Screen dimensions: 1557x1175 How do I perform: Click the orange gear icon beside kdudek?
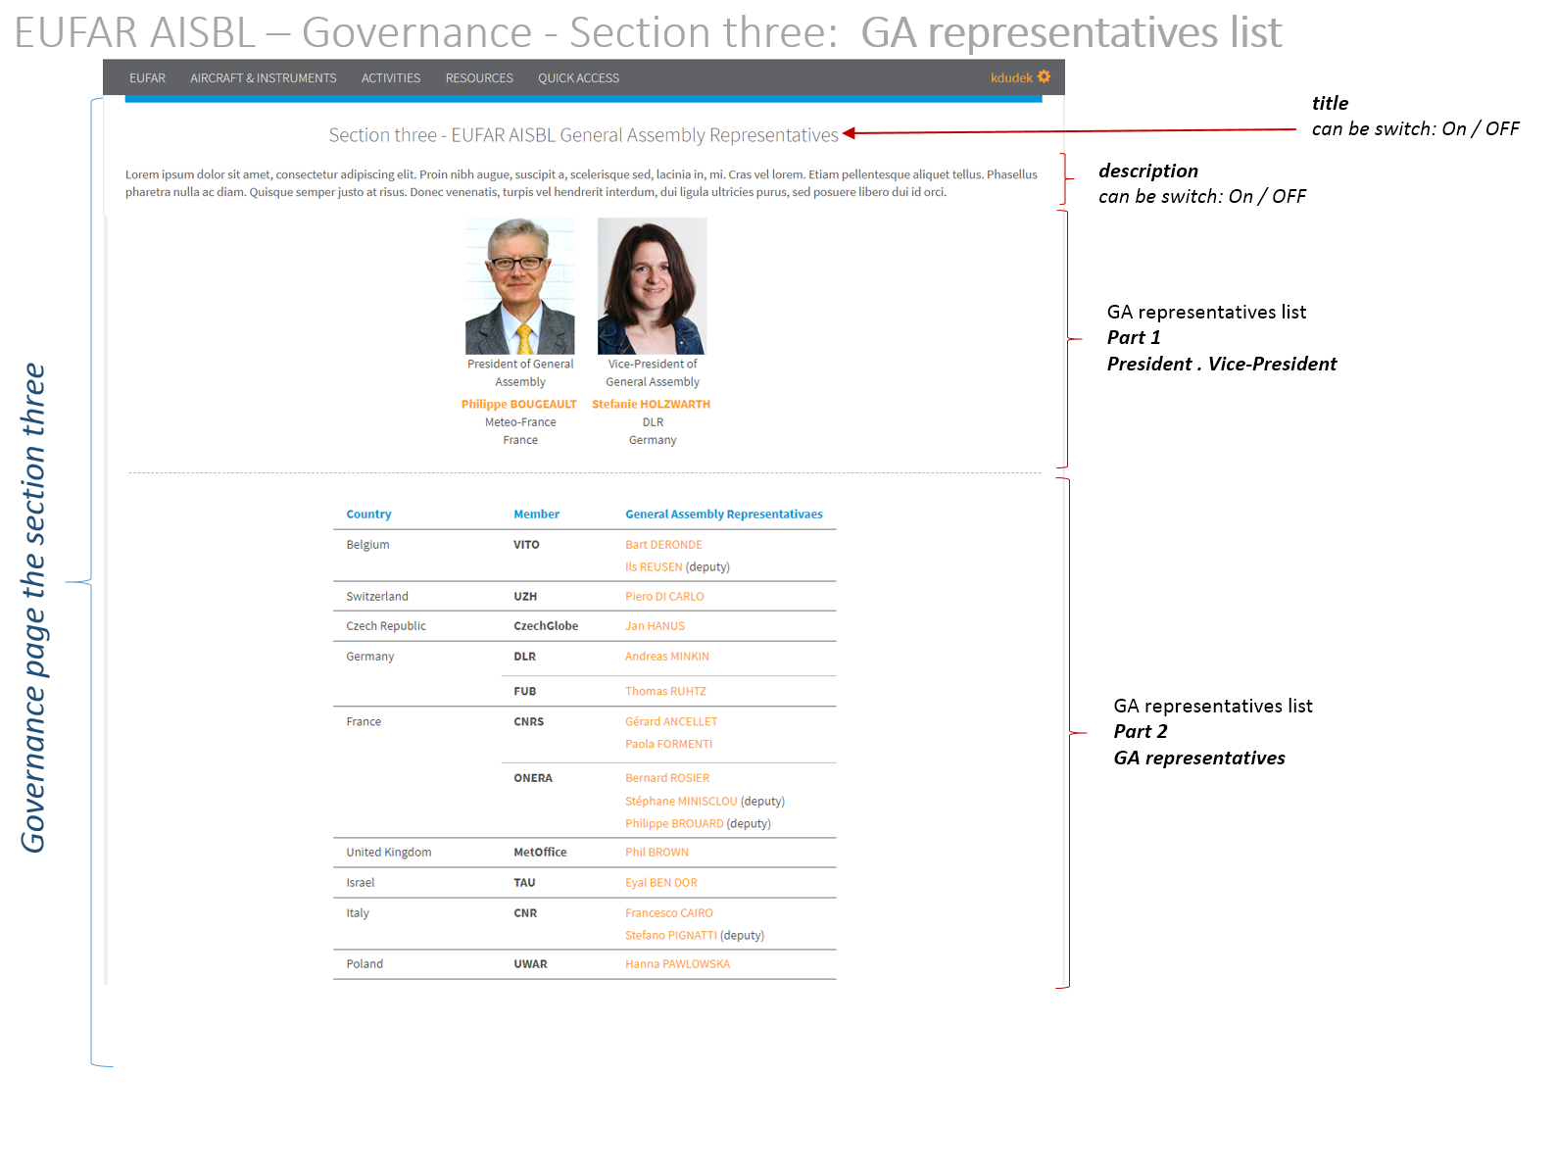pyautogui.click(x=1044, y=76)
